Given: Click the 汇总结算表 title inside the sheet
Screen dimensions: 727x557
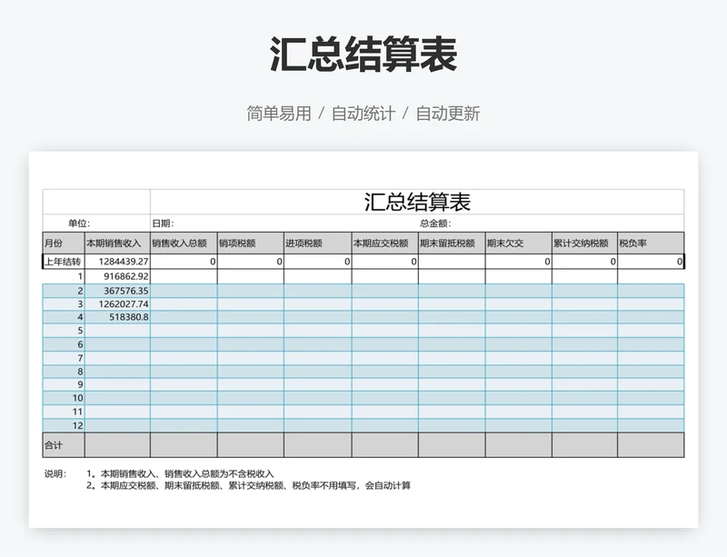Looking at the screenshot, I should [417, 203].
